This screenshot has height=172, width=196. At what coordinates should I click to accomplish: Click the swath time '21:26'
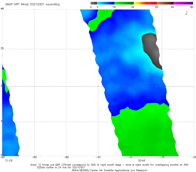[x=9, y=161]
